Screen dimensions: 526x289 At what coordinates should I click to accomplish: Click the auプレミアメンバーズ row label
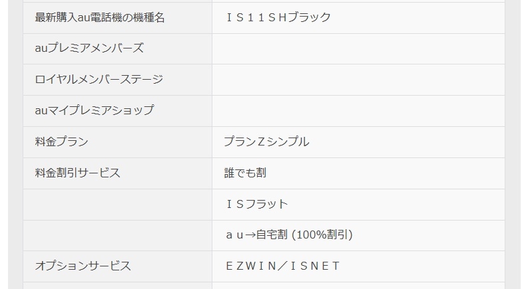tap(89, 48)
